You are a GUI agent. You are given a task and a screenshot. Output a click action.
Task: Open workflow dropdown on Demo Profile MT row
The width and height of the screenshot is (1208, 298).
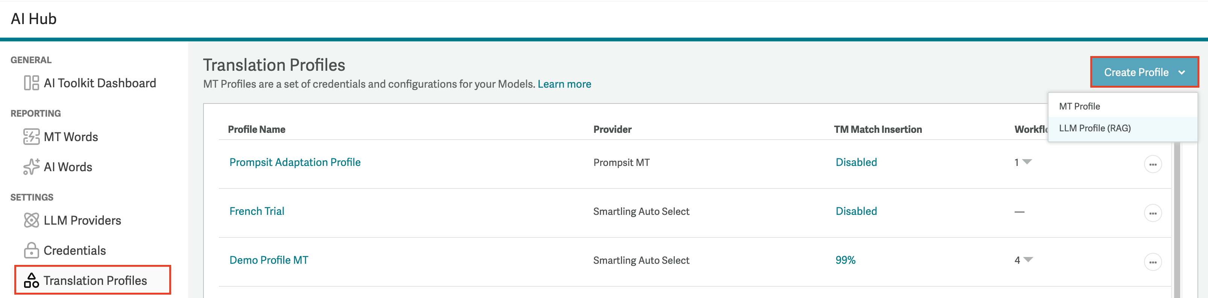click(1028, 260)
